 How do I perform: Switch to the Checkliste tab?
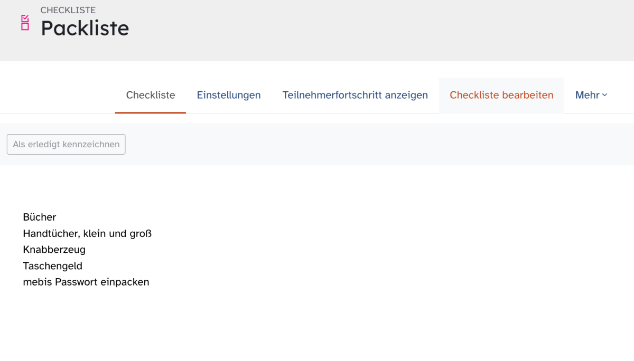tap(151, 95)
